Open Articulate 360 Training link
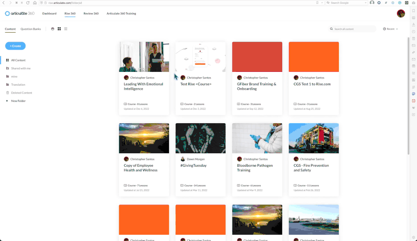Screen dimensions: 417x241 click(x=121, y=13)
